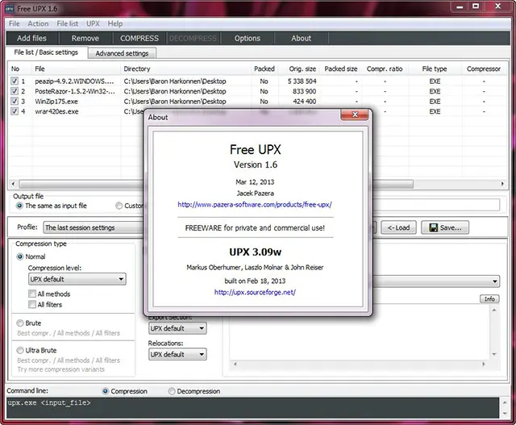Image resolution: width=516 pixels, height=425 pixels.
Task: Select the Ultra Brute compression type
Action: 20,351
